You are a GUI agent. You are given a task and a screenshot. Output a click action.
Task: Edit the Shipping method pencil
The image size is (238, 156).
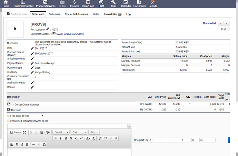click(x=32, y=59)
